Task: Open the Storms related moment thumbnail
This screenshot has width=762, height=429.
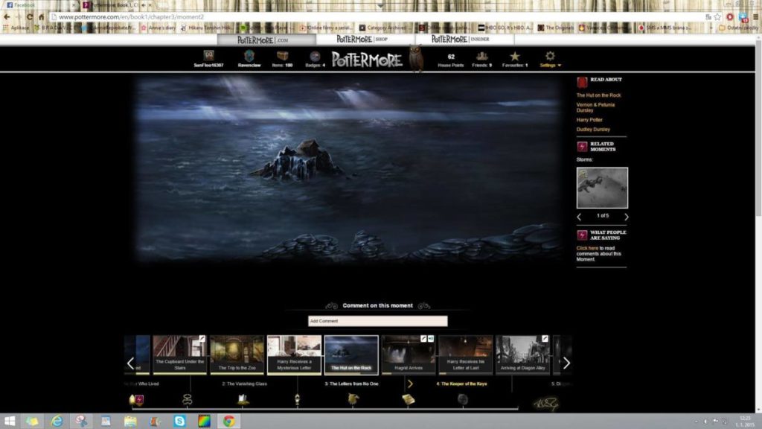Action: (602, 188)
